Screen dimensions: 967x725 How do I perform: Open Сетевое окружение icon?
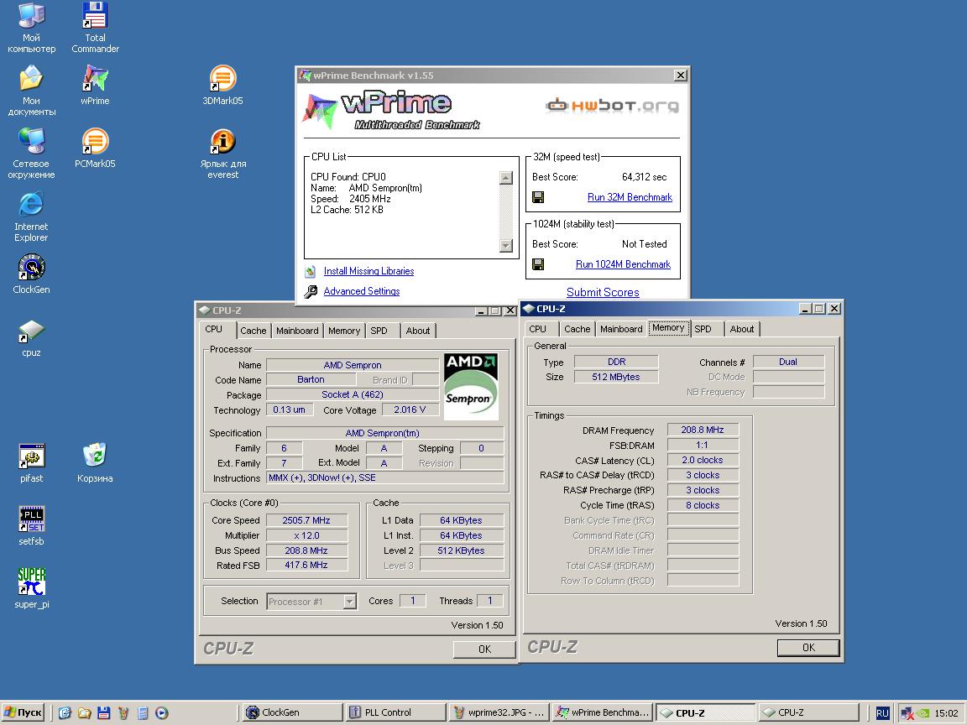click(x=31, y=154)
